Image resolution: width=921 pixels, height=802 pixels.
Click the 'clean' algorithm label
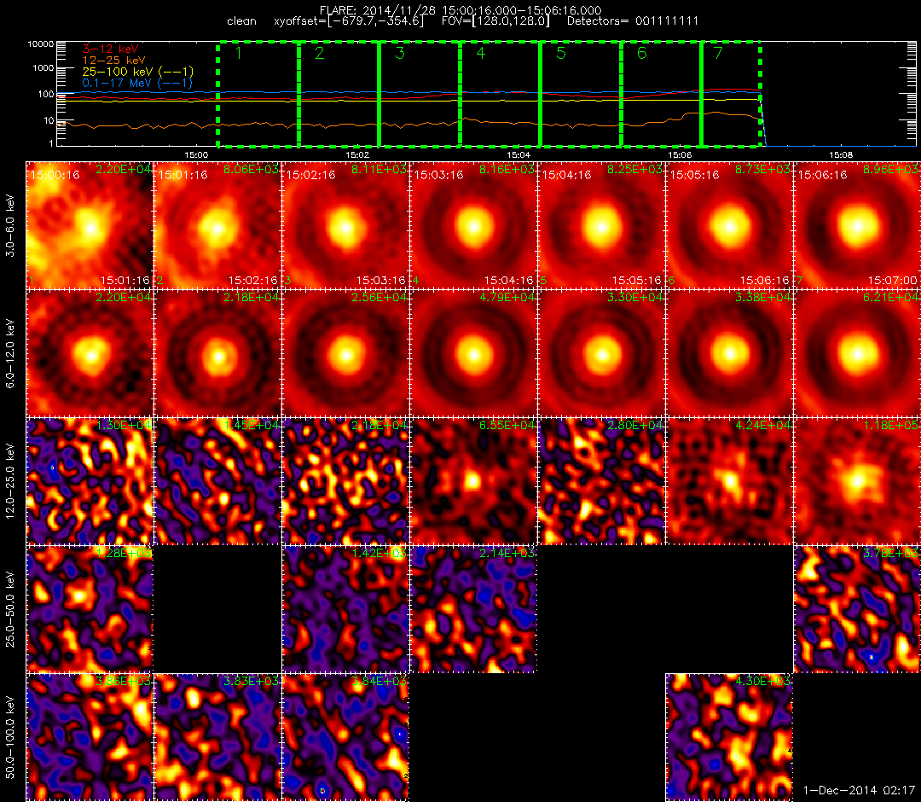[x=241, y=21]
